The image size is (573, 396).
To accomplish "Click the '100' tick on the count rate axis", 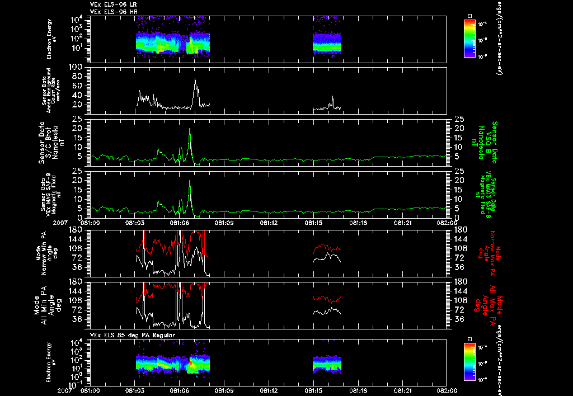I will 76,67.
